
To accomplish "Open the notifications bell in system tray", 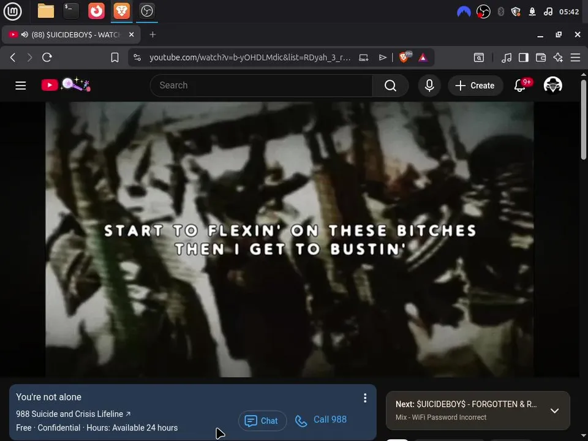I will click(532, 12).
